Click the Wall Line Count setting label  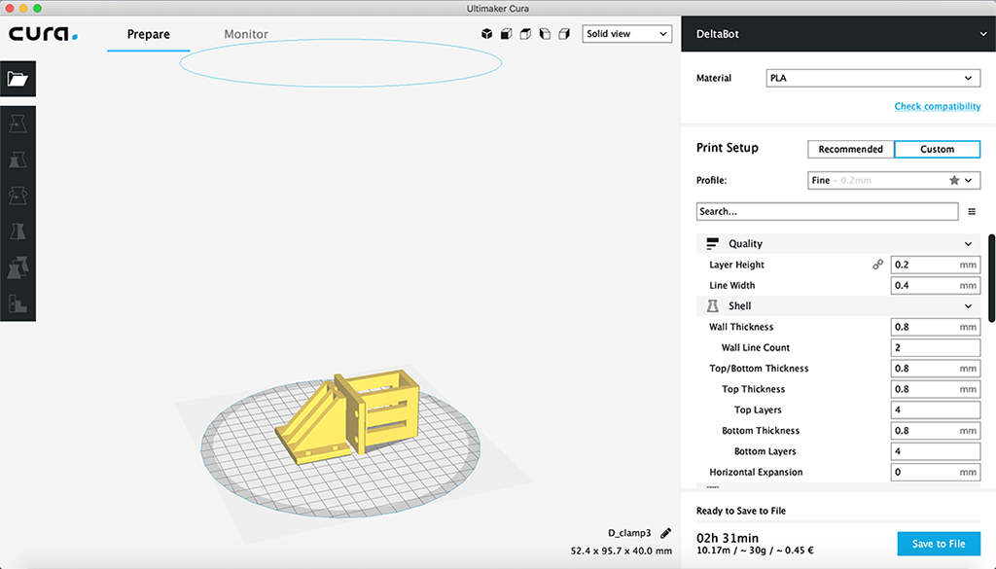(755, 348)
